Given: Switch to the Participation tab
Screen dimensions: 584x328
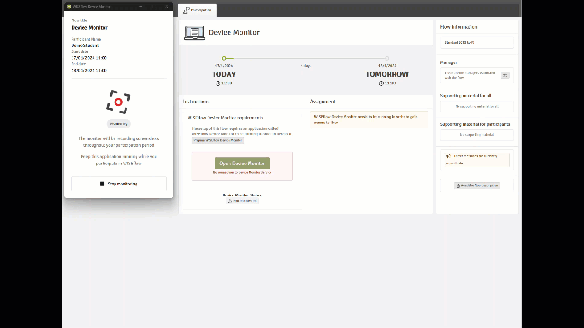Looking at the screenshot, I should coord(198,10).
